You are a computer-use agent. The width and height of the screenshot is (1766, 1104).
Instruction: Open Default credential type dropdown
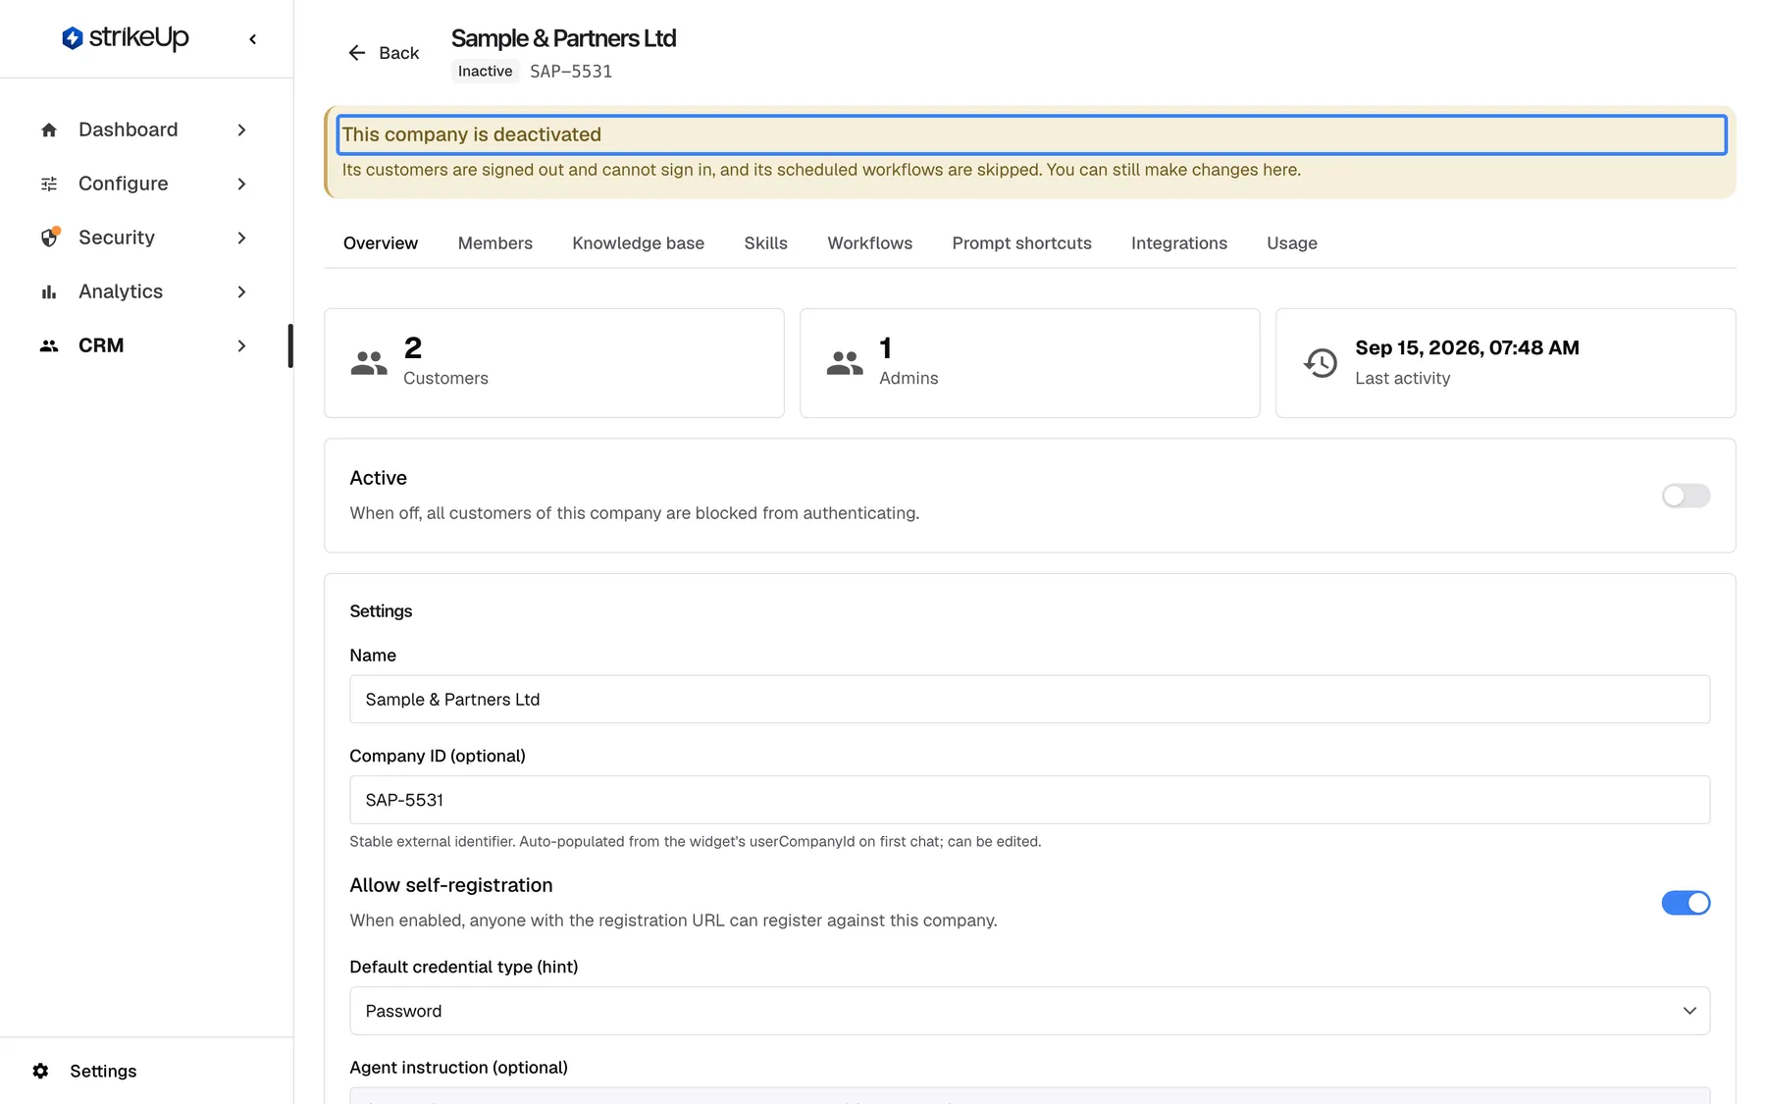pyautogui.click(x=1029, y=1011)
